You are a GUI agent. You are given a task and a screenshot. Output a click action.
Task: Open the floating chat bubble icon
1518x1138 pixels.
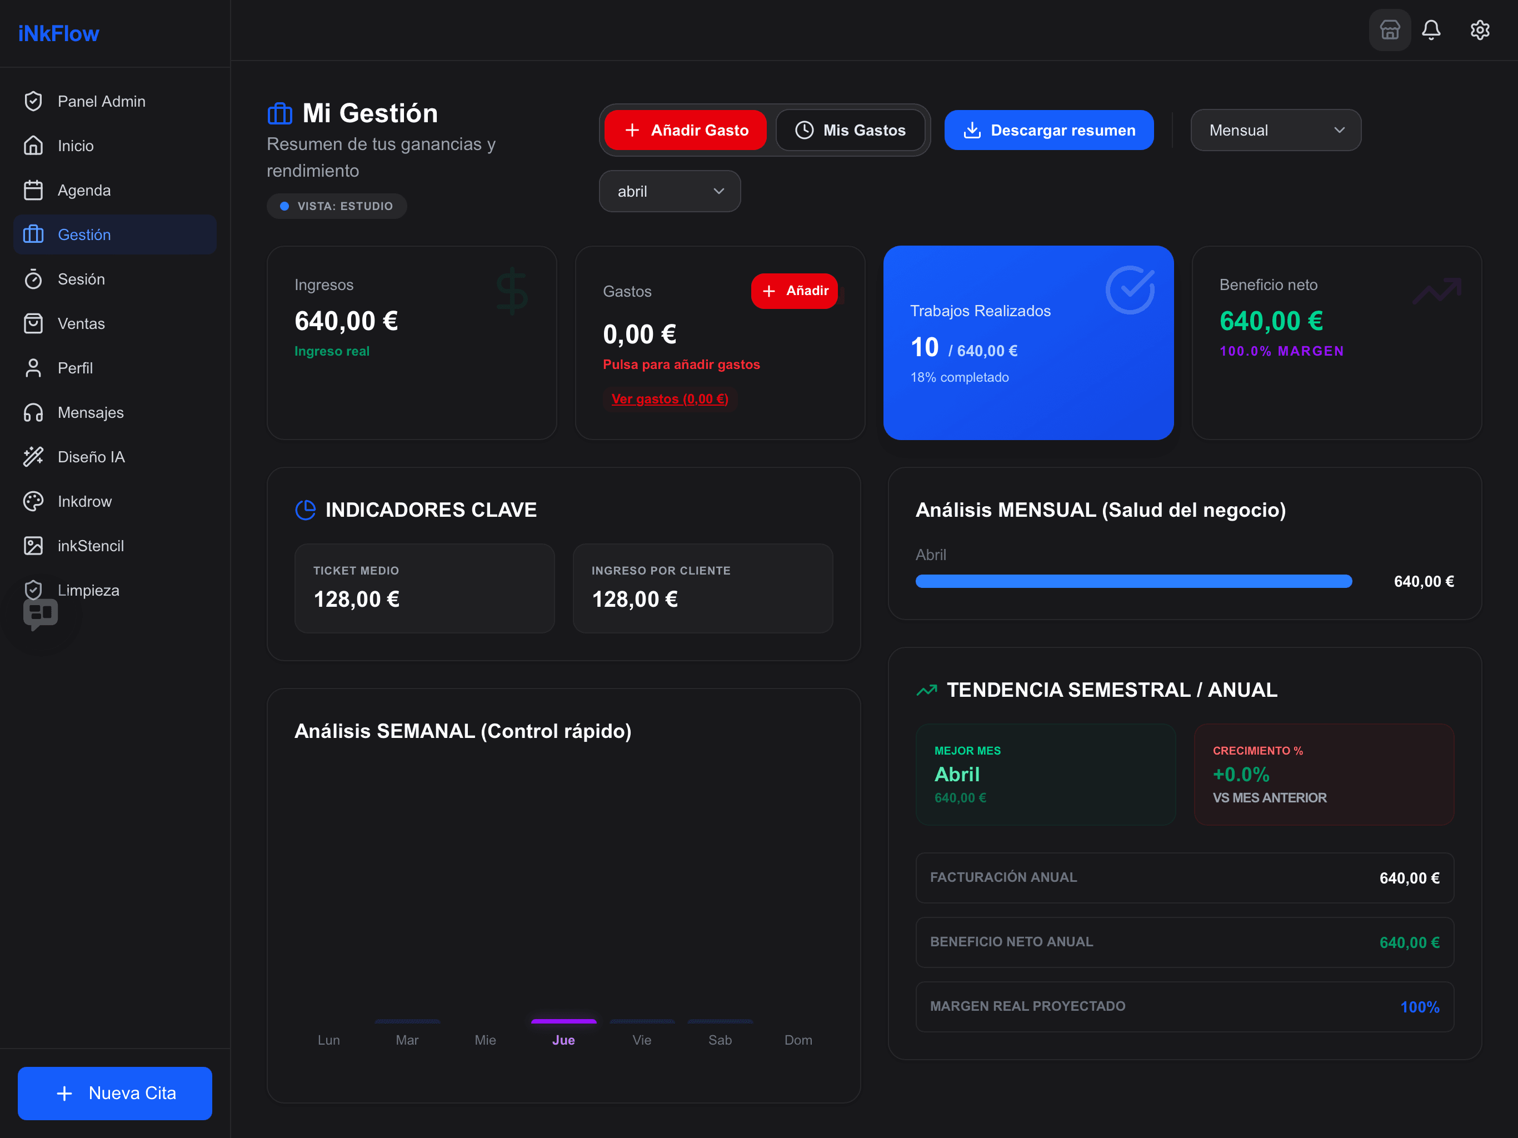click(41, 613)
